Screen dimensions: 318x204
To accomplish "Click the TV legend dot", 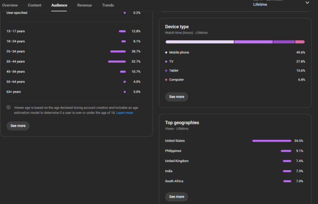I will 166,61.
